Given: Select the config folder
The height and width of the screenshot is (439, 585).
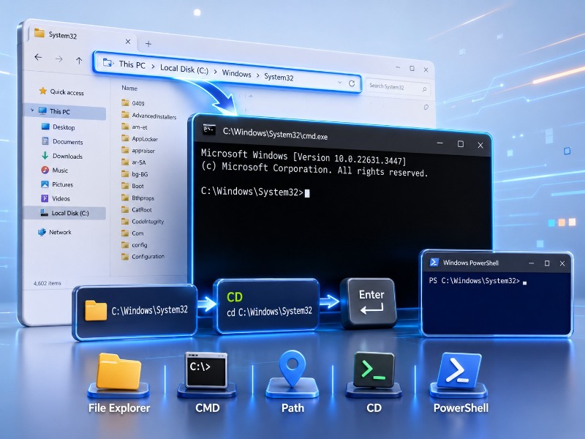Looking at the screenshot, I should [x=135, y=245].
